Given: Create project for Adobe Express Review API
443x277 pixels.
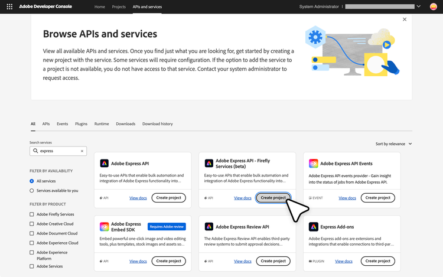Looking at the screenshot, I should (x=273, y=261).
